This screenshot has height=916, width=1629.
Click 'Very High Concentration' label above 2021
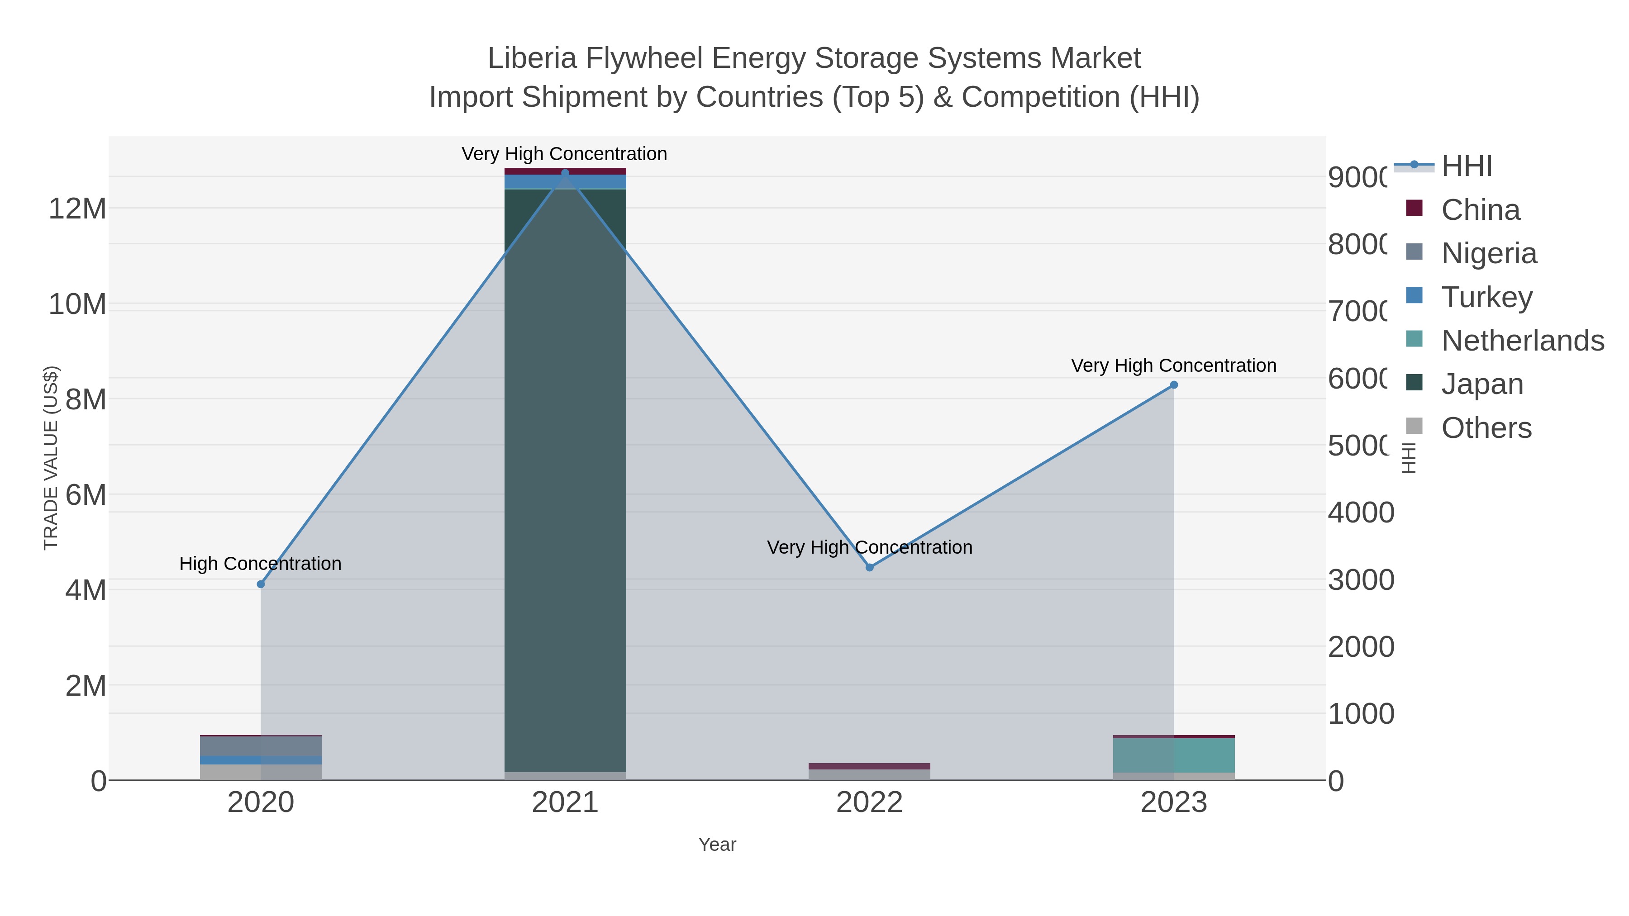click(x=564, y=154)
